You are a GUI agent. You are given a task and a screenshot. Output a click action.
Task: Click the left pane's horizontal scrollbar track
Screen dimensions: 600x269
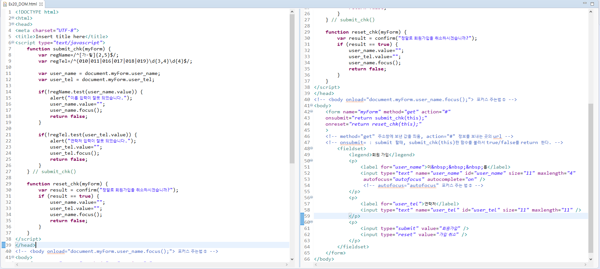pos(152,264)
